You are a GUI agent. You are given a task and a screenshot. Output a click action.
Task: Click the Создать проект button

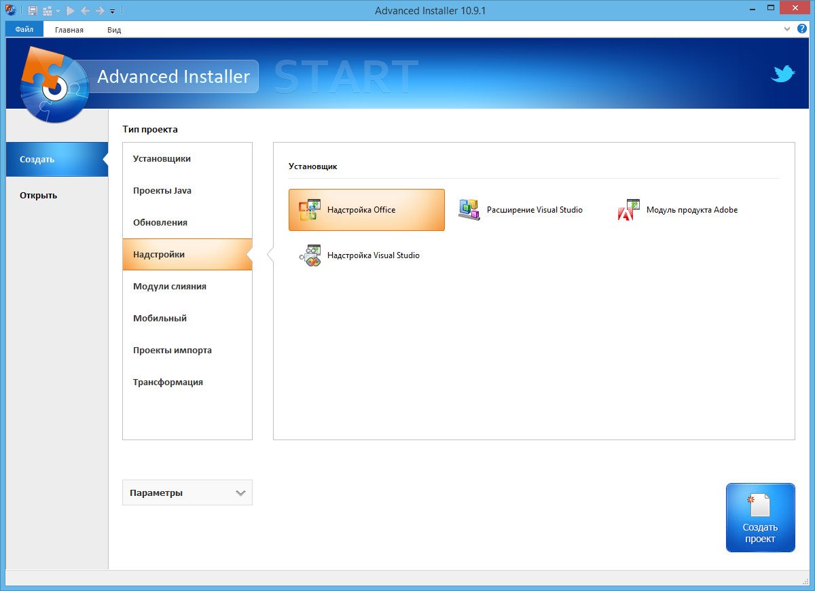760,518
